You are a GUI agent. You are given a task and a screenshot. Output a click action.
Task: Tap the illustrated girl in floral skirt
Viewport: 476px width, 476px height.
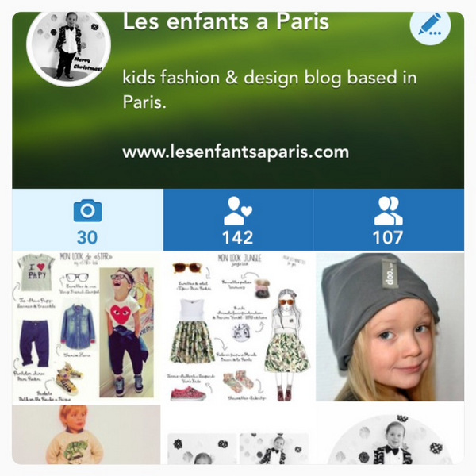click(x=286, y=344)
